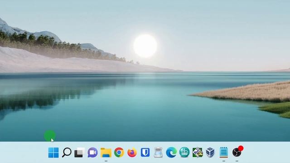Open File Explorer folder icon

(x=106, y=153)
